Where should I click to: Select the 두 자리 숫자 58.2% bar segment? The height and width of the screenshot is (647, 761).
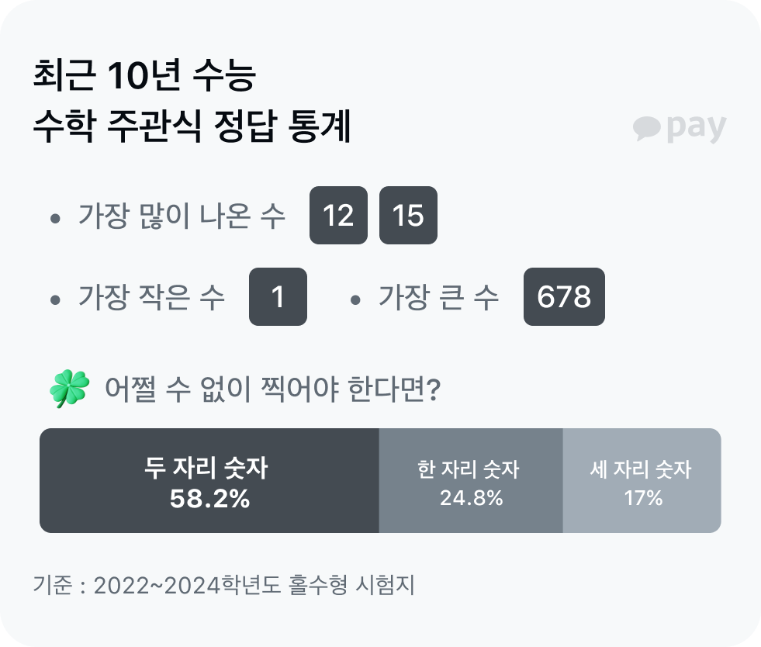point(209,481)
